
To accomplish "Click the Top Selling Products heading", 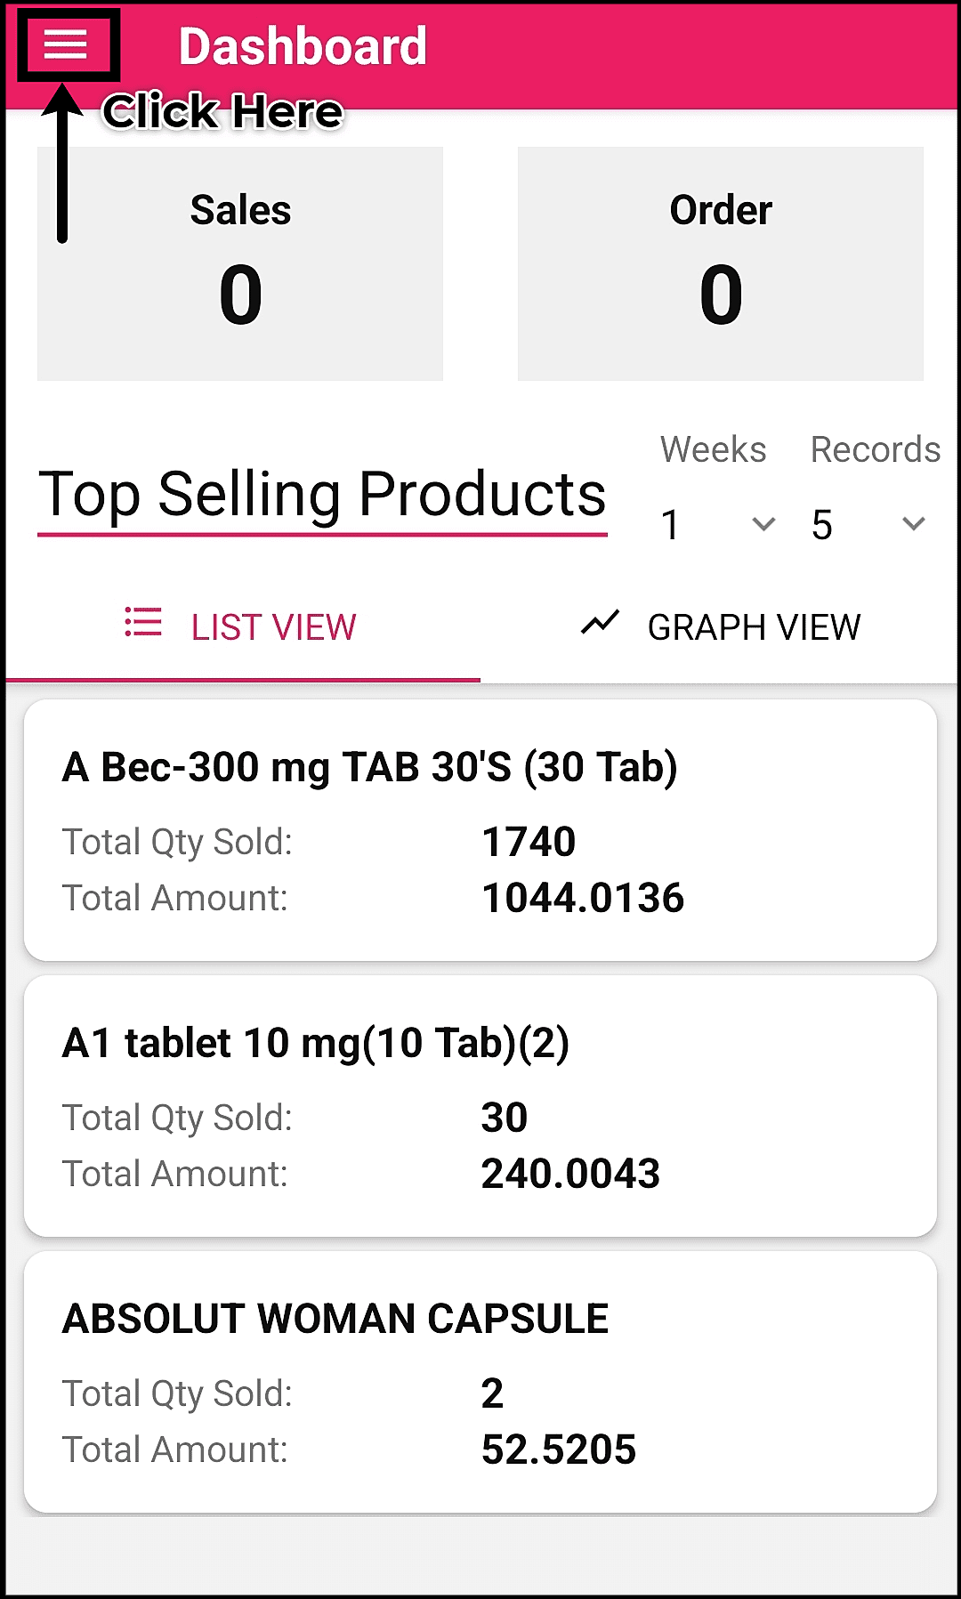I will click(x=322, y=495).
